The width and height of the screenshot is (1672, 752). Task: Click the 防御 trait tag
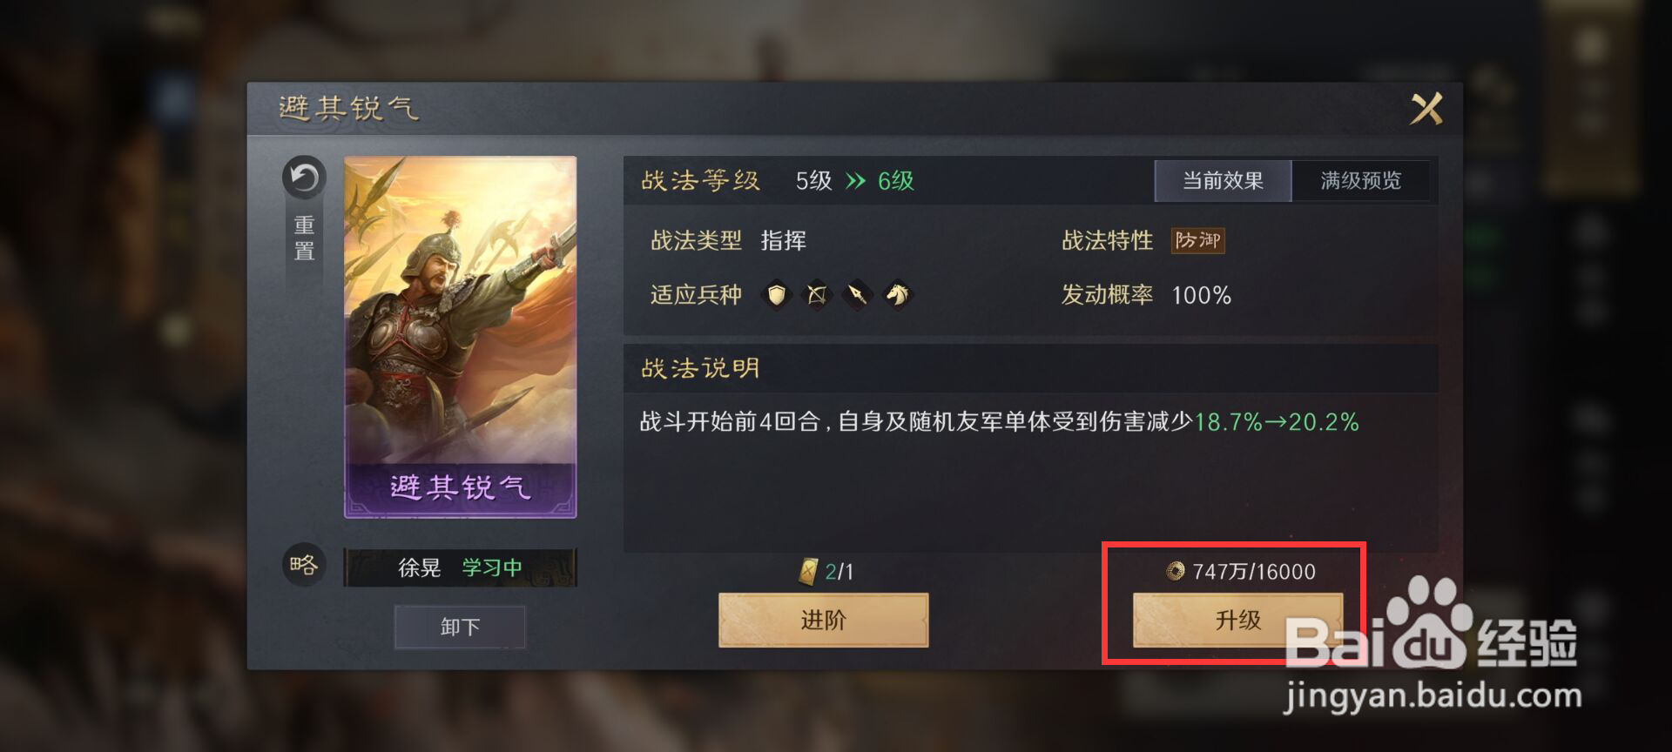pos(1197,240)
